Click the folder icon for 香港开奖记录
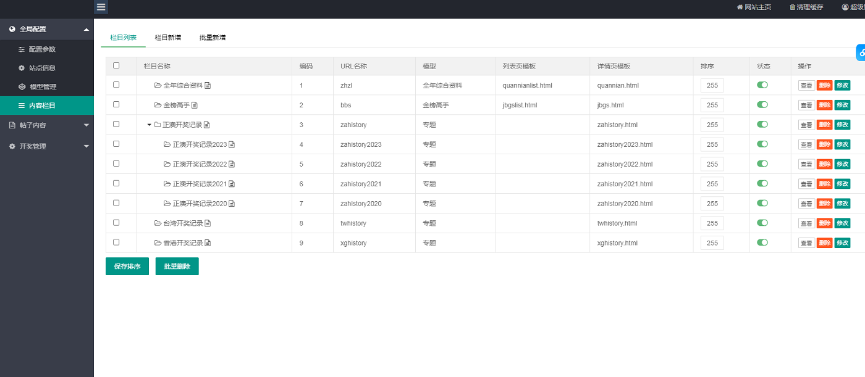This screenshot has width=865, height=377. (158, 243)
